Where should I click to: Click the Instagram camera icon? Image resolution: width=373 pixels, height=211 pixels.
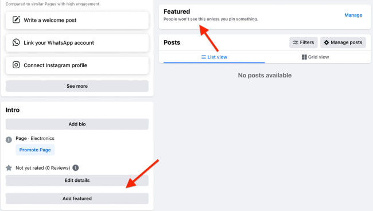click(x=16, y=65)
